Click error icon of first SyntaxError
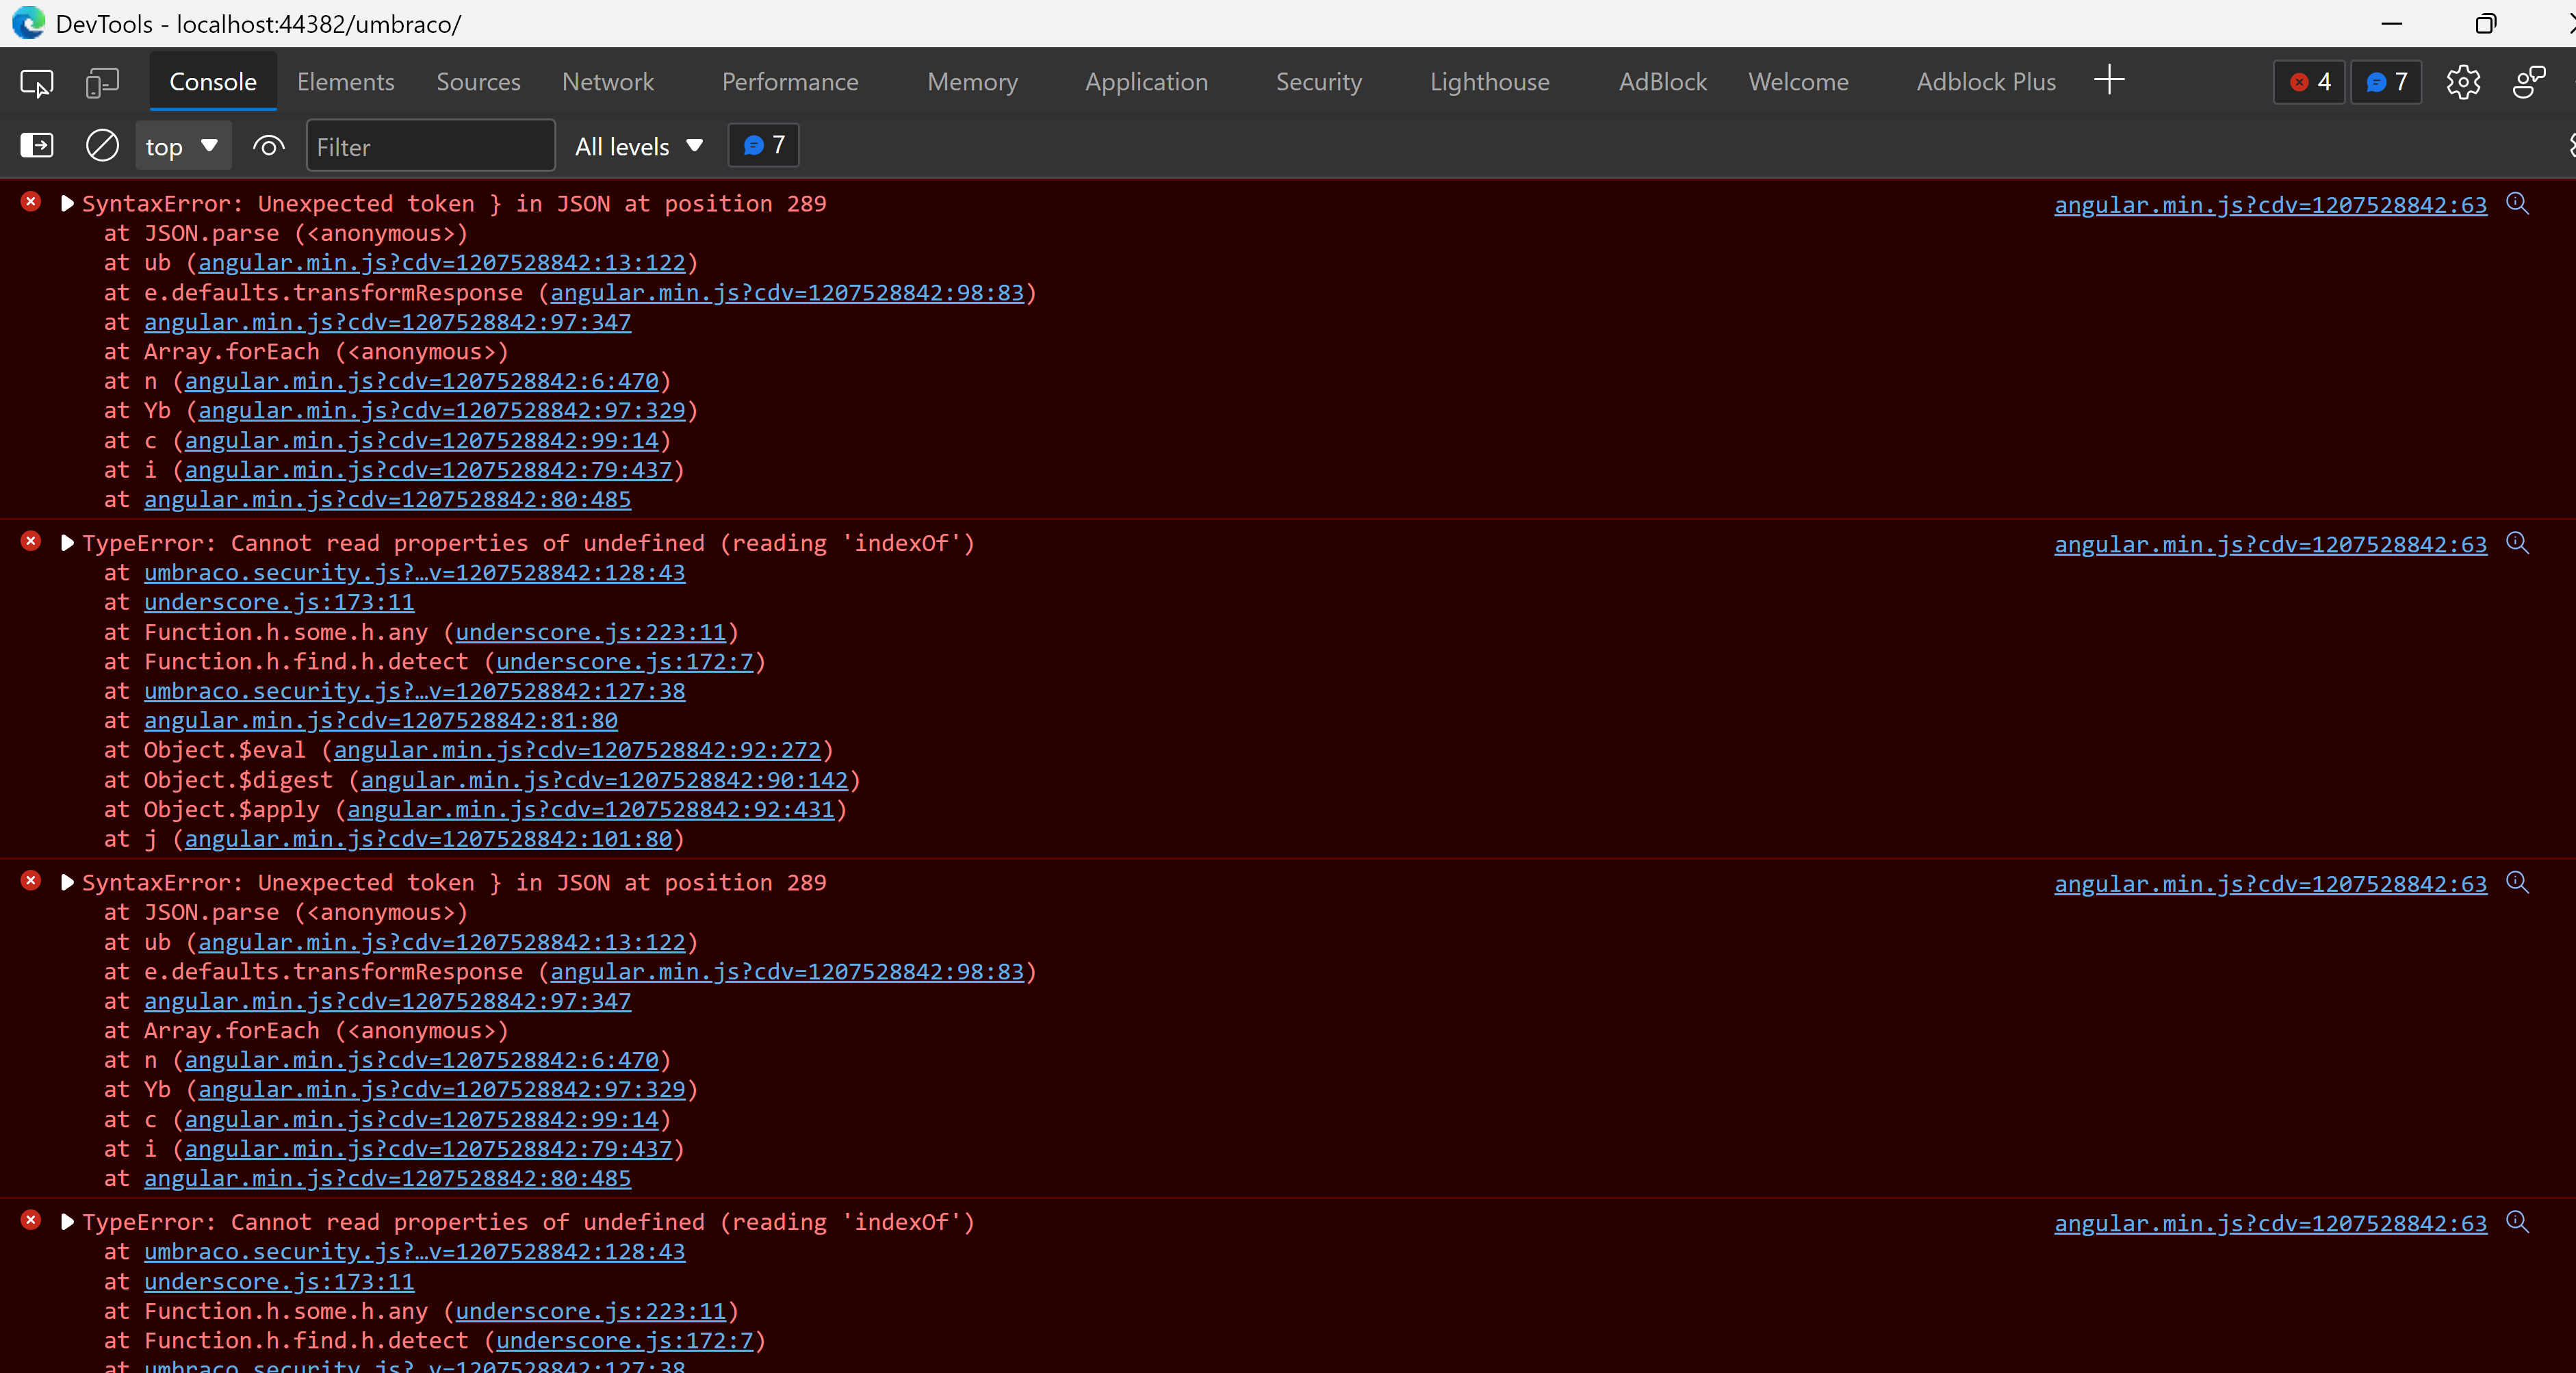The width and height of the screenshot is (2576, 1373). pos(31,202)
